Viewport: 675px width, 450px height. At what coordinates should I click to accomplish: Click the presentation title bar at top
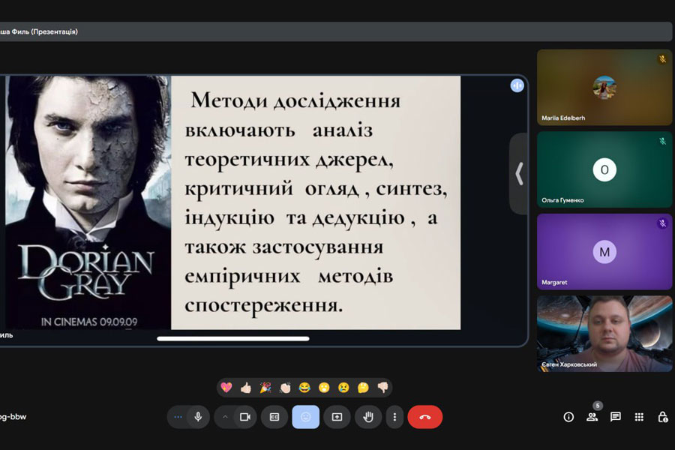pos(336,31)
